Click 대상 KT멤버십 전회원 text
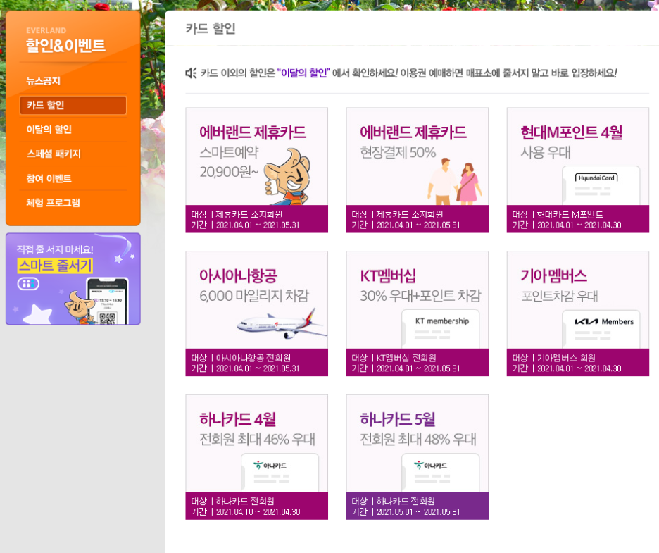The image size is (659, 553). [x=394, y=358]
